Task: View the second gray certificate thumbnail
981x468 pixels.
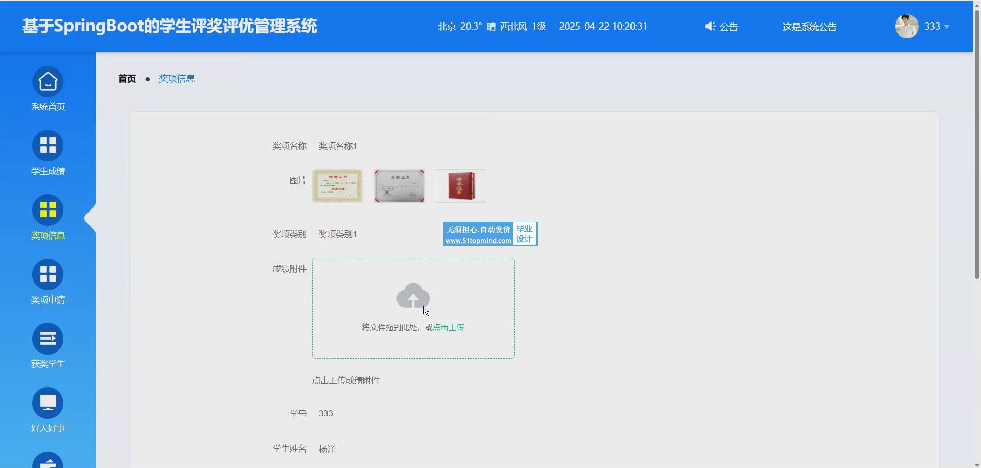Action: 399,186
